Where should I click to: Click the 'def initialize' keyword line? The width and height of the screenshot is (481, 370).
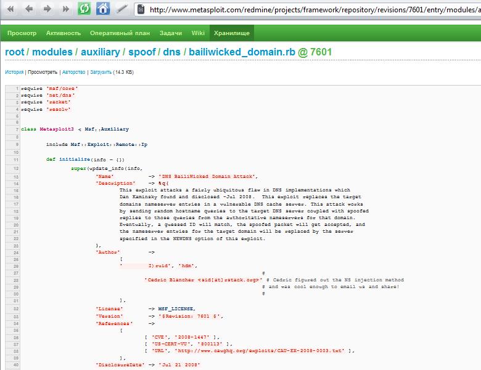(x=85, y=159)
